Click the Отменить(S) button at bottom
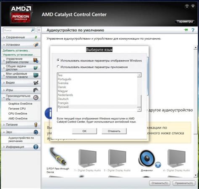The width and height of the screenshot is (199, 189). pyautogui.click(x=160, y=183)
